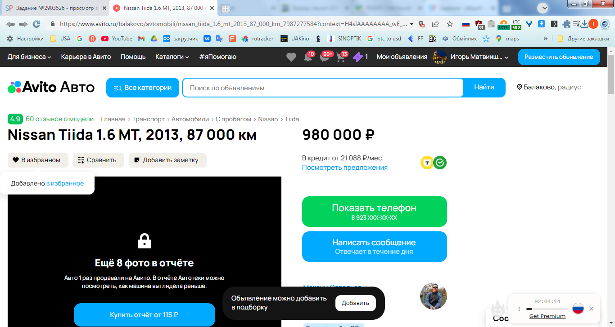
Task: Click the Avito Авто logo
Action: tap(51, 87)
